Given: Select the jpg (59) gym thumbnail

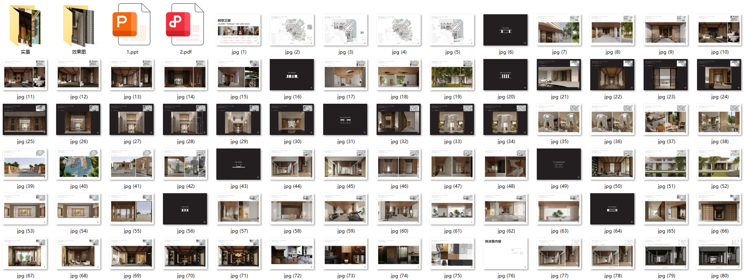Looking at the screenshot, I should click(345, 209).
